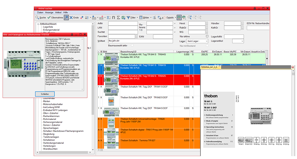The width and height of the screenshot is (297, 159).
Task: Click the red export-from-basket icon
Action: pos(101,18)
